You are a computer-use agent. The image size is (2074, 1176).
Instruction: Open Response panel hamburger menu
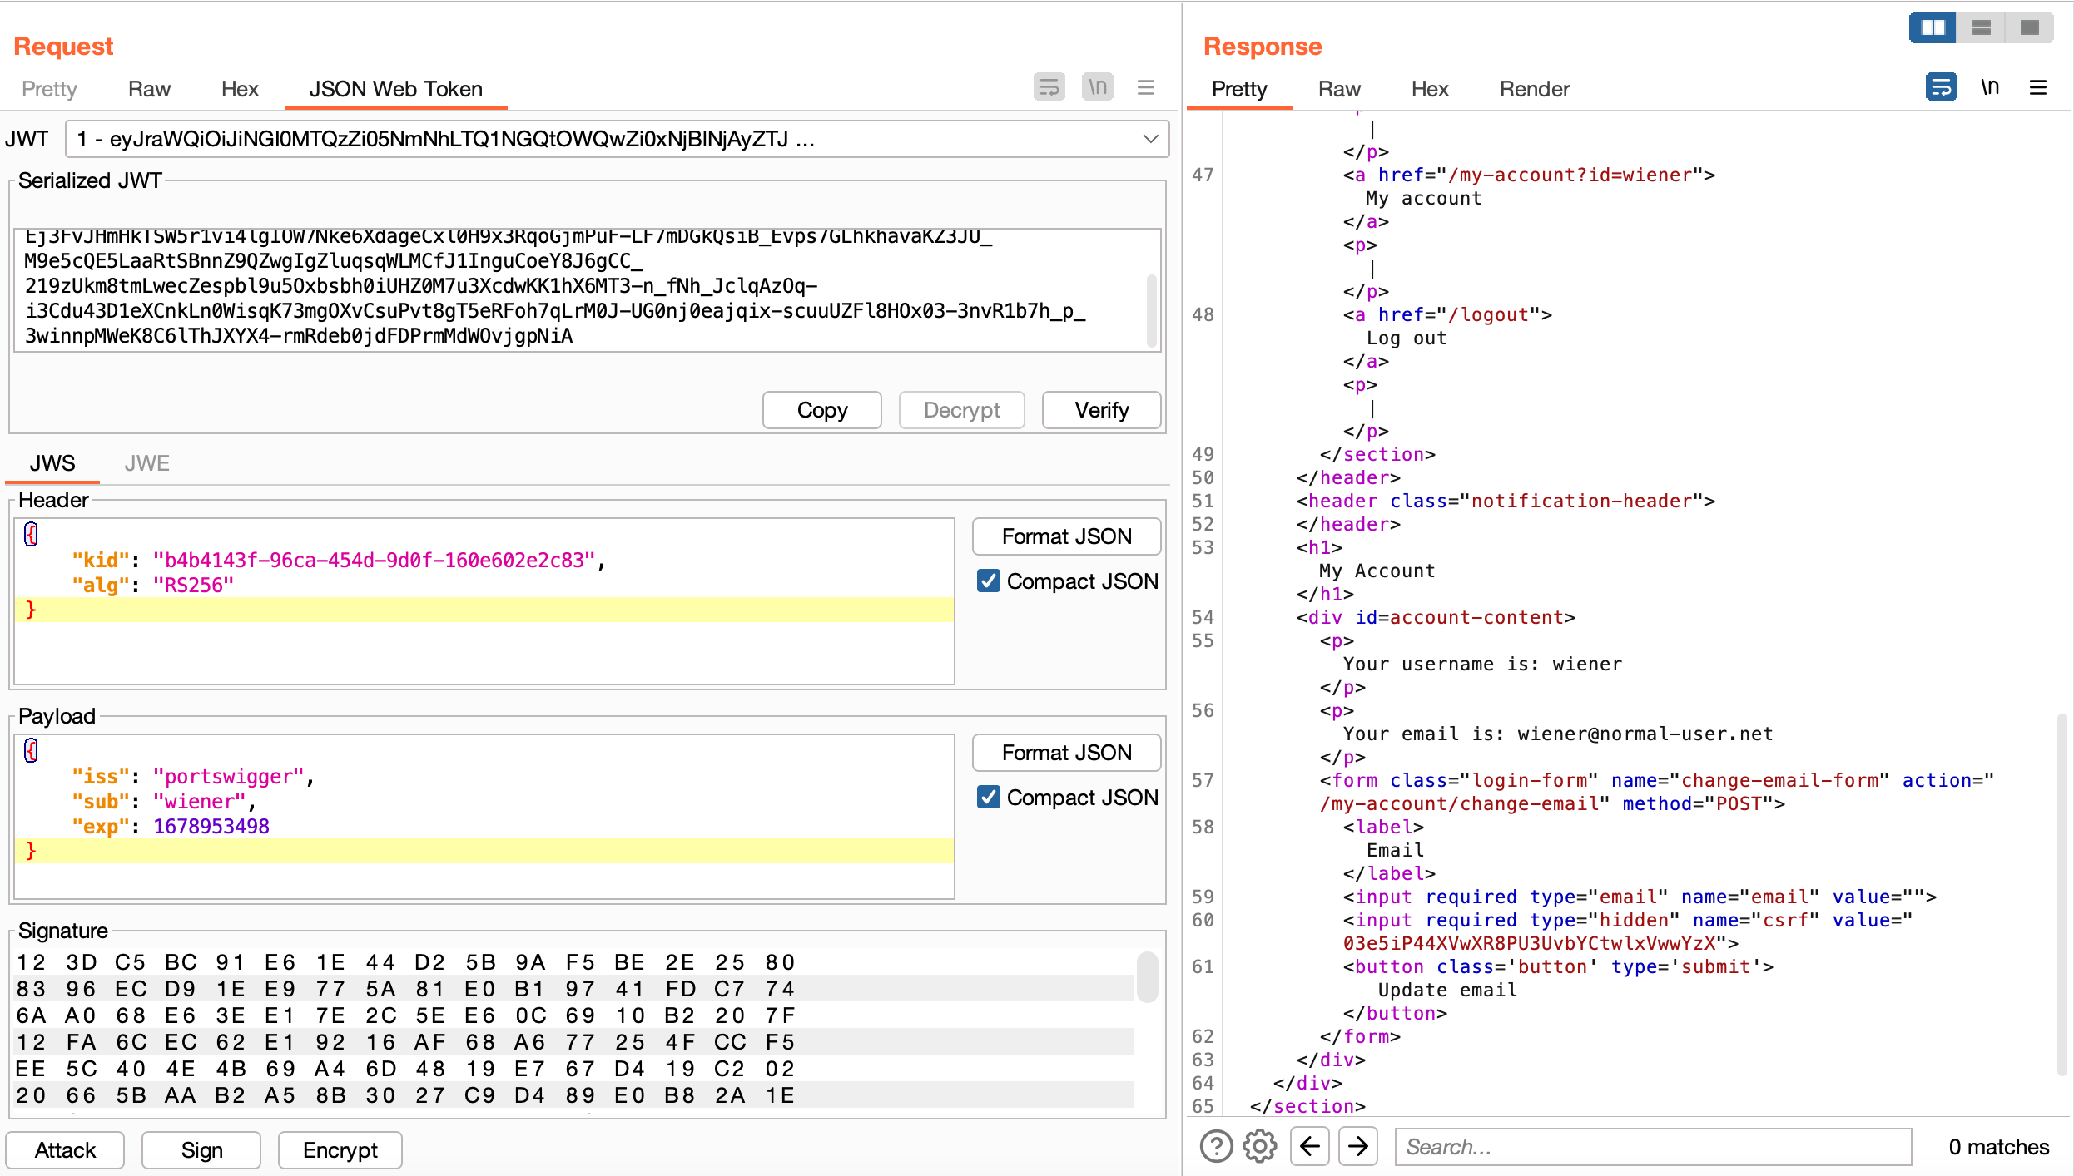pos(2038,87)
